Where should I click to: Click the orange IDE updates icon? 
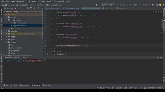pos(160,5)
